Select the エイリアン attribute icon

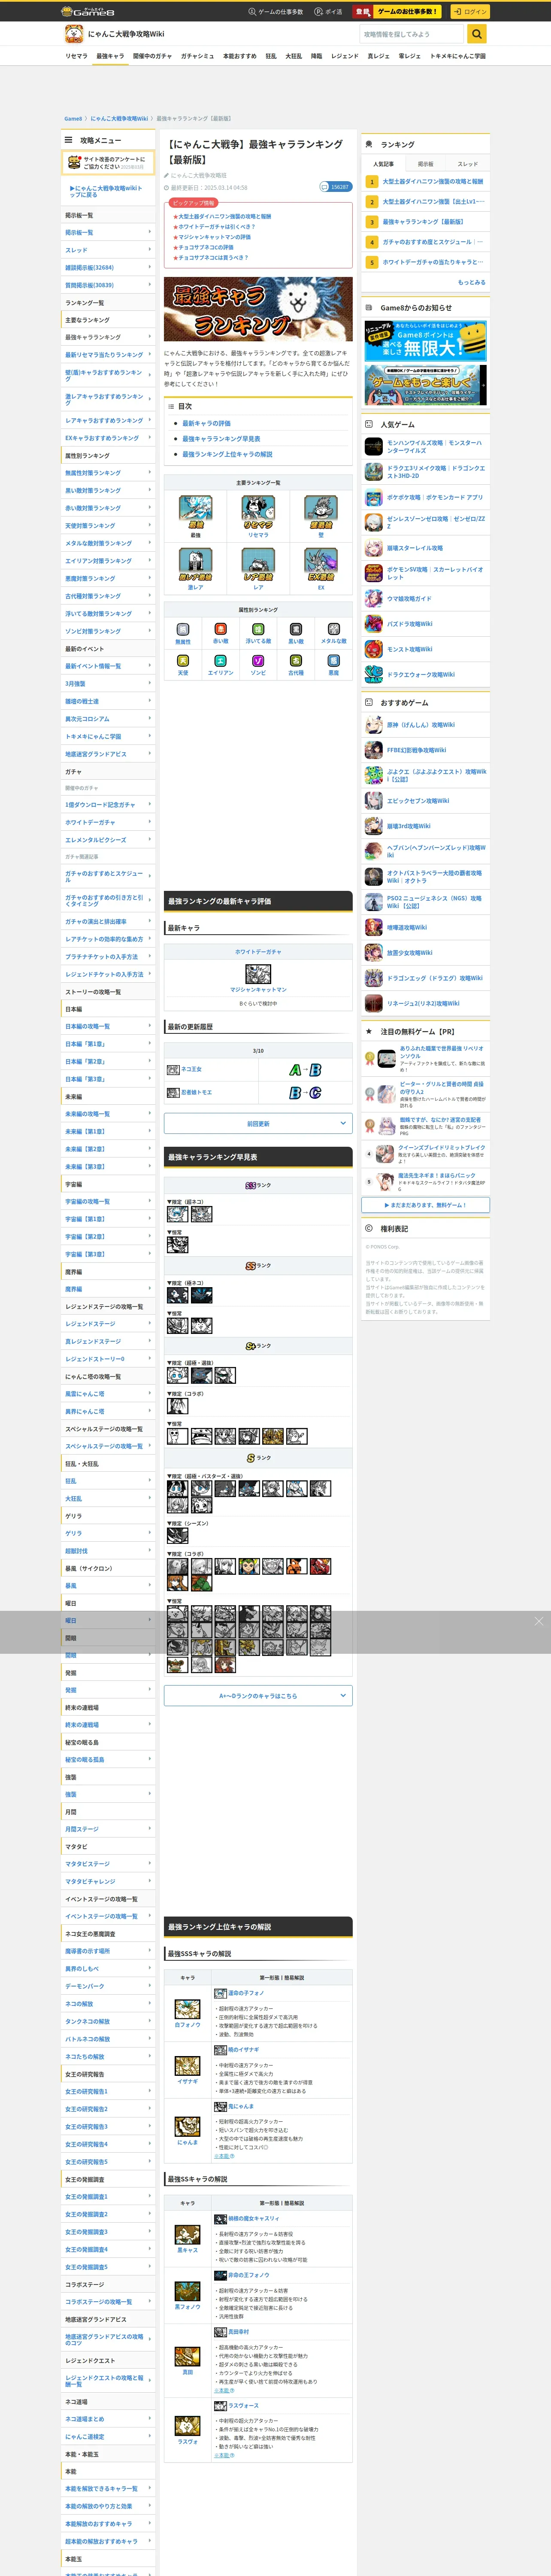[x=220, y=661]
